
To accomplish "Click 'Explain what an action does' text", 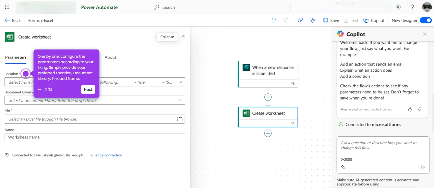I will tap(366, 70).
